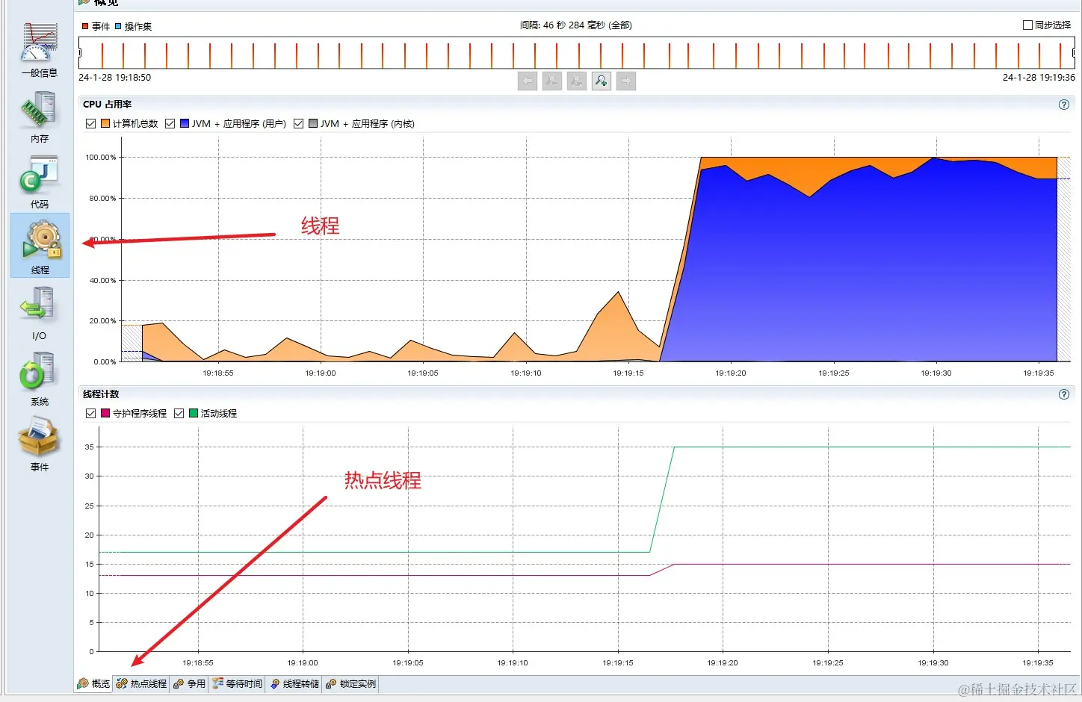The width and height of the screenshot is (1082, 702).
Task: Click the start time 24-1-28 19:18:50
Action: click(114, 78)
